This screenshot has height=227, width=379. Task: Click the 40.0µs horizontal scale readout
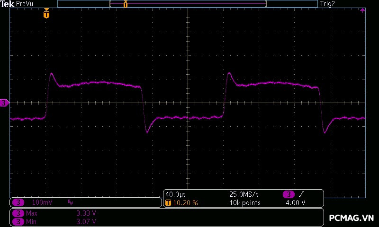(175, 194)
